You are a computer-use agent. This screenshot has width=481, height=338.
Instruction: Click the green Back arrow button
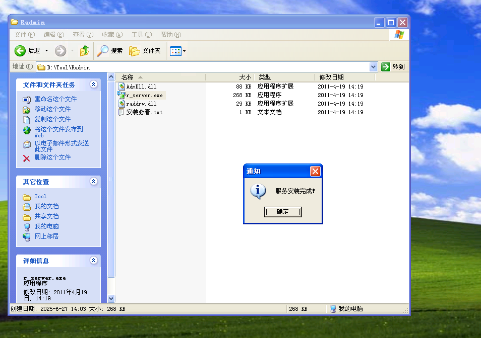tap(20, 51)
